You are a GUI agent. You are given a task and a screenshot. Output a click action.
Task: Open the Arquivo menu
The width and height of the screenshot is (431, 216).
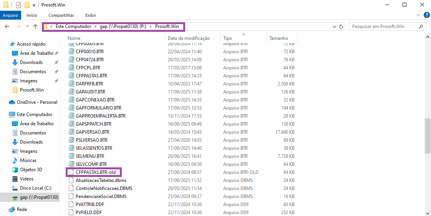[10, 15]
